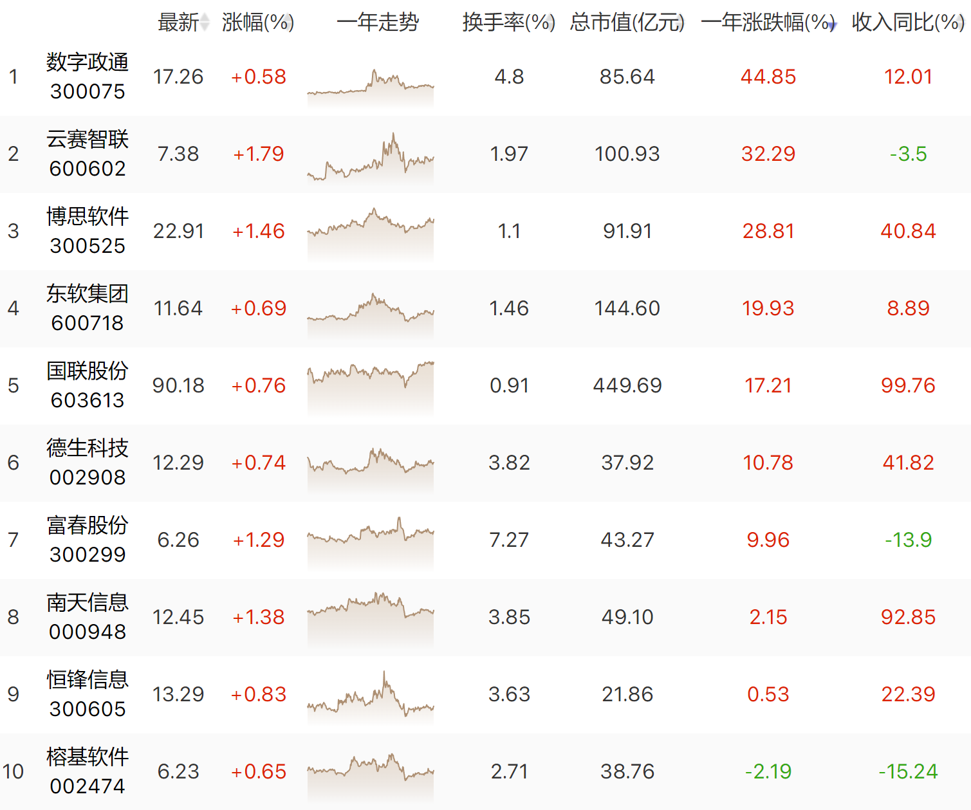This screenshot has width=971, height=810.
Task: Open the 南天信息 000948 stock
Action: [x=88, y=617]
